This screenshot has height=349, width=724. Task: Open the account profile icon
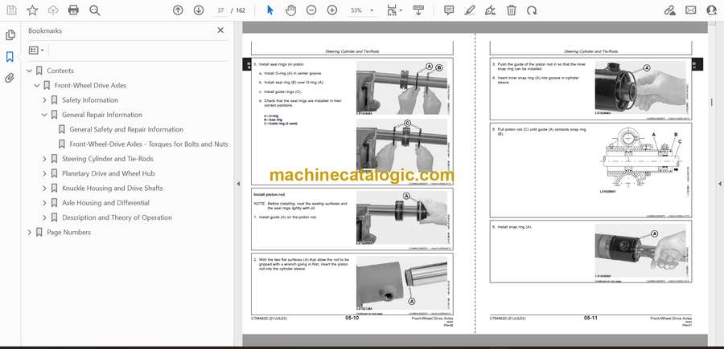pyautogui.click(x=712, y=10)
